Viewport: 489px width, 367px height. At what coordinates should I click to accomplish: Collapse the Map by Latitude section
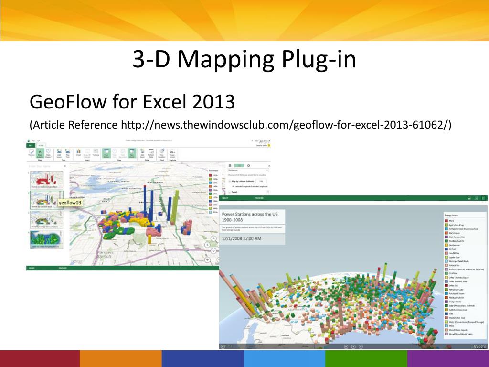click(x=230, y=181)
